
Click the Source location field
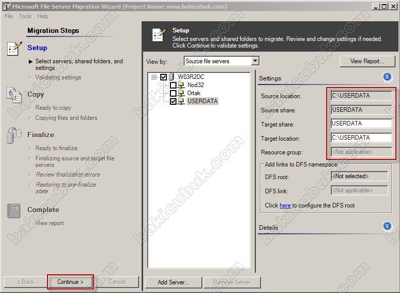click(361, 96)
